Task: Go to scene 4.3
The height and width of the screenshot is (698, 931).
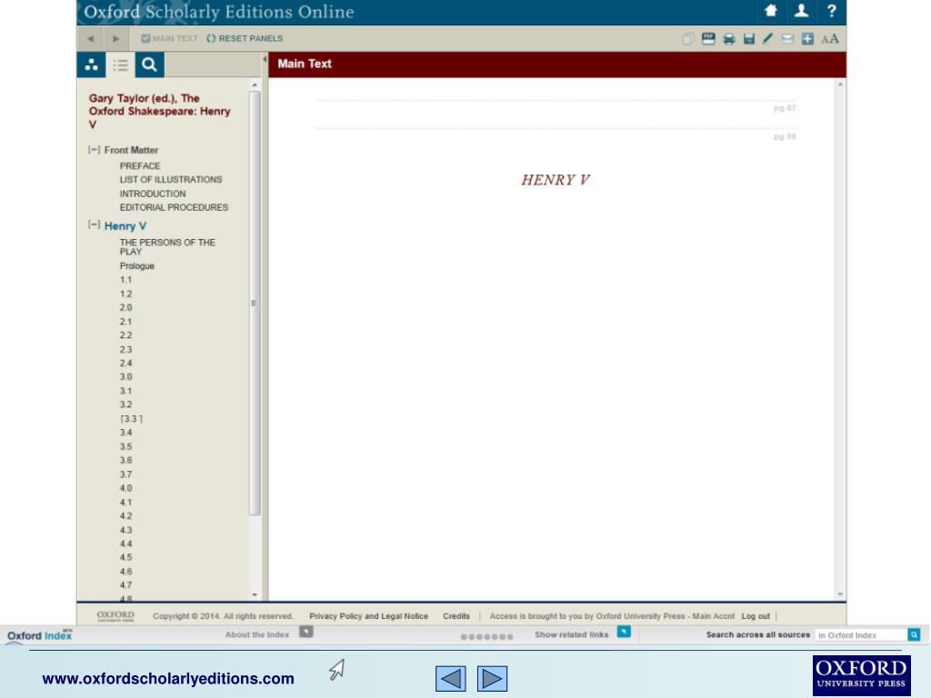Action: [x=125, y=530]
